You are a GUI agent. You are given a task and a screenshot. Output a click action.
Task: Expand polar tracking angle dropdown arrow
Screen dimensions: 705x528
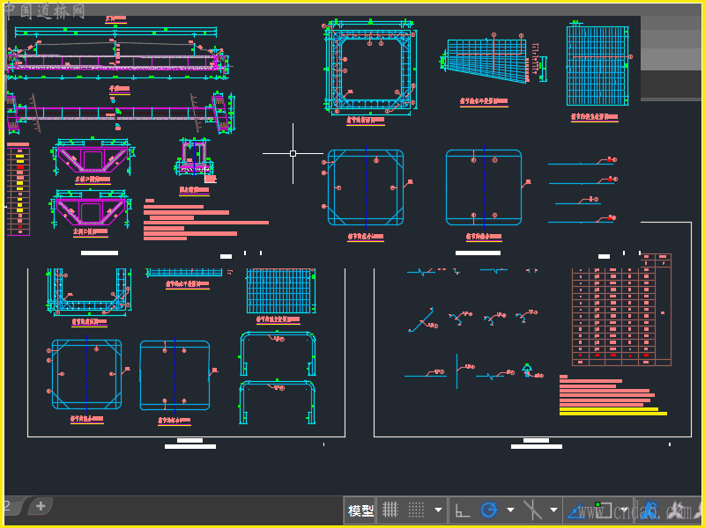pos(510,510)
